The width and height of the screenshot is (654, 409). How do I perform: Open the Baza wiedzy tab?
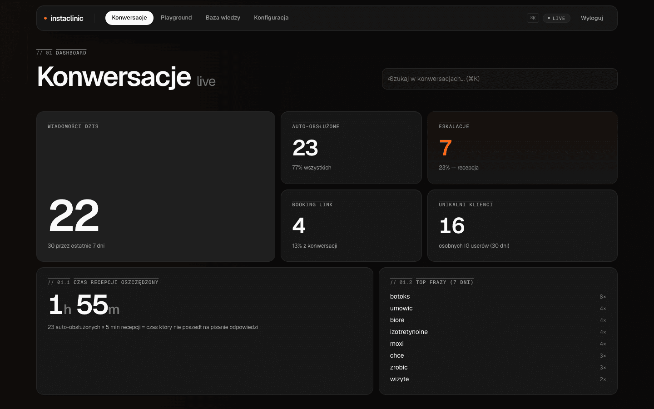click(x=223, y=18)
